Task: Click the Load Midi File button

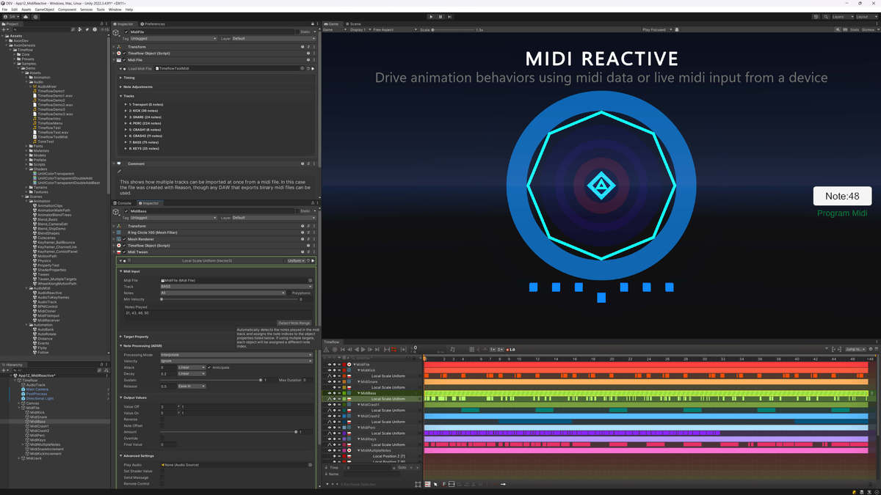Action: click(139, 68)
